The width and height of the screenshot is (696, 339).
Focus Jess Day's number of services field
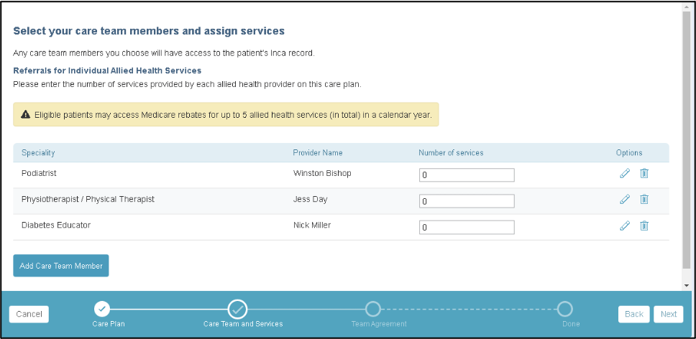tap(467, 201)
